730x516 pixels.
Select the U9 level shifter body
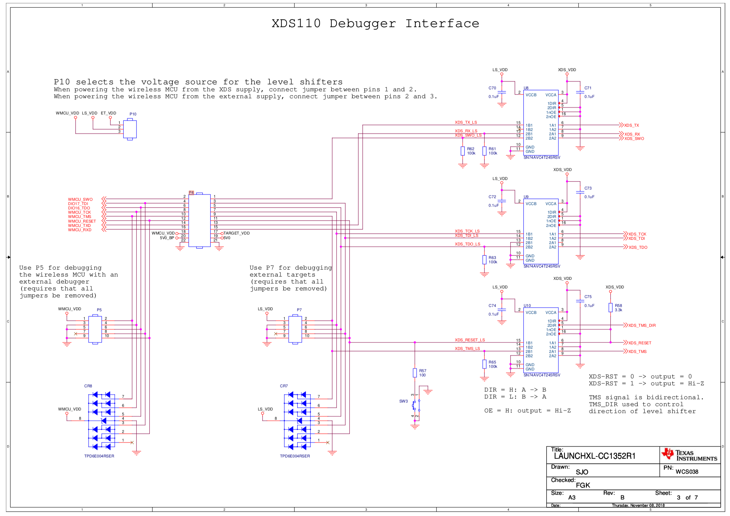541,232
